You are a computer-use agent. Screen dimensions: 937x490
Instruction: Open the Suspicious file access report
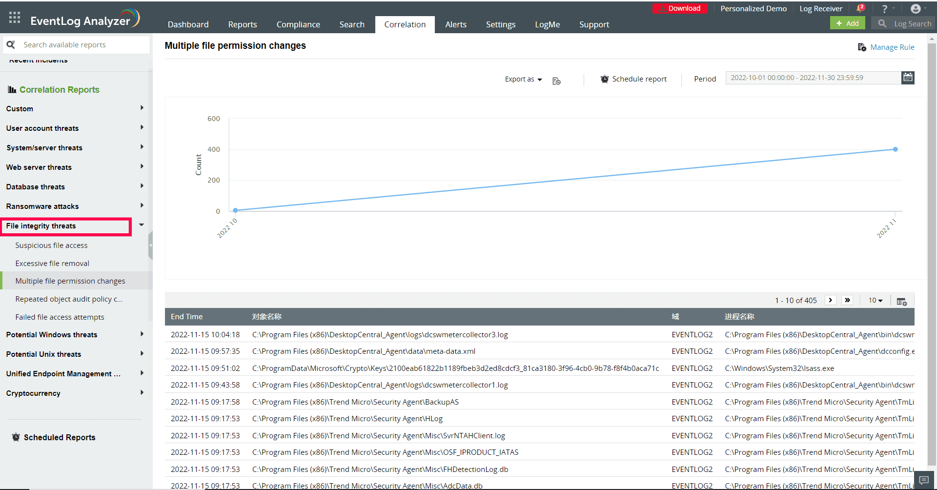[51, 245]
